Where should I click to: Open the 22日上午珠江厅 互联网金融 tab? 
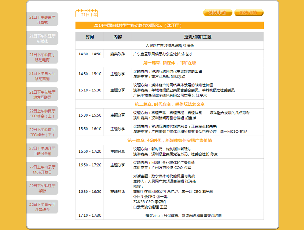[x=42, y=151]
